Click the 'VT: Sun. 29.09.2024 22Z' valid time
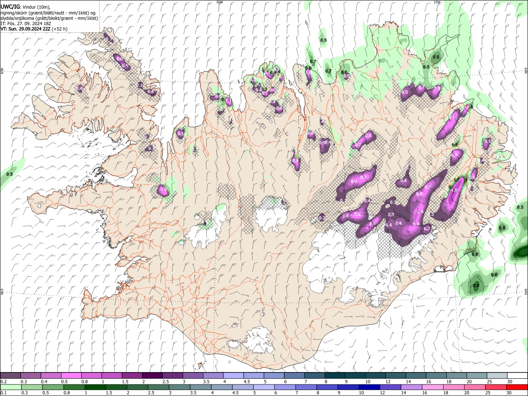528x396 pixels. [26, 29]
